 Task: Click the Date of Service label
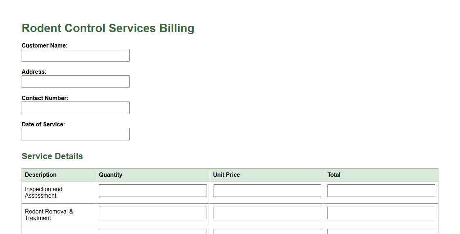click(43, 125)
